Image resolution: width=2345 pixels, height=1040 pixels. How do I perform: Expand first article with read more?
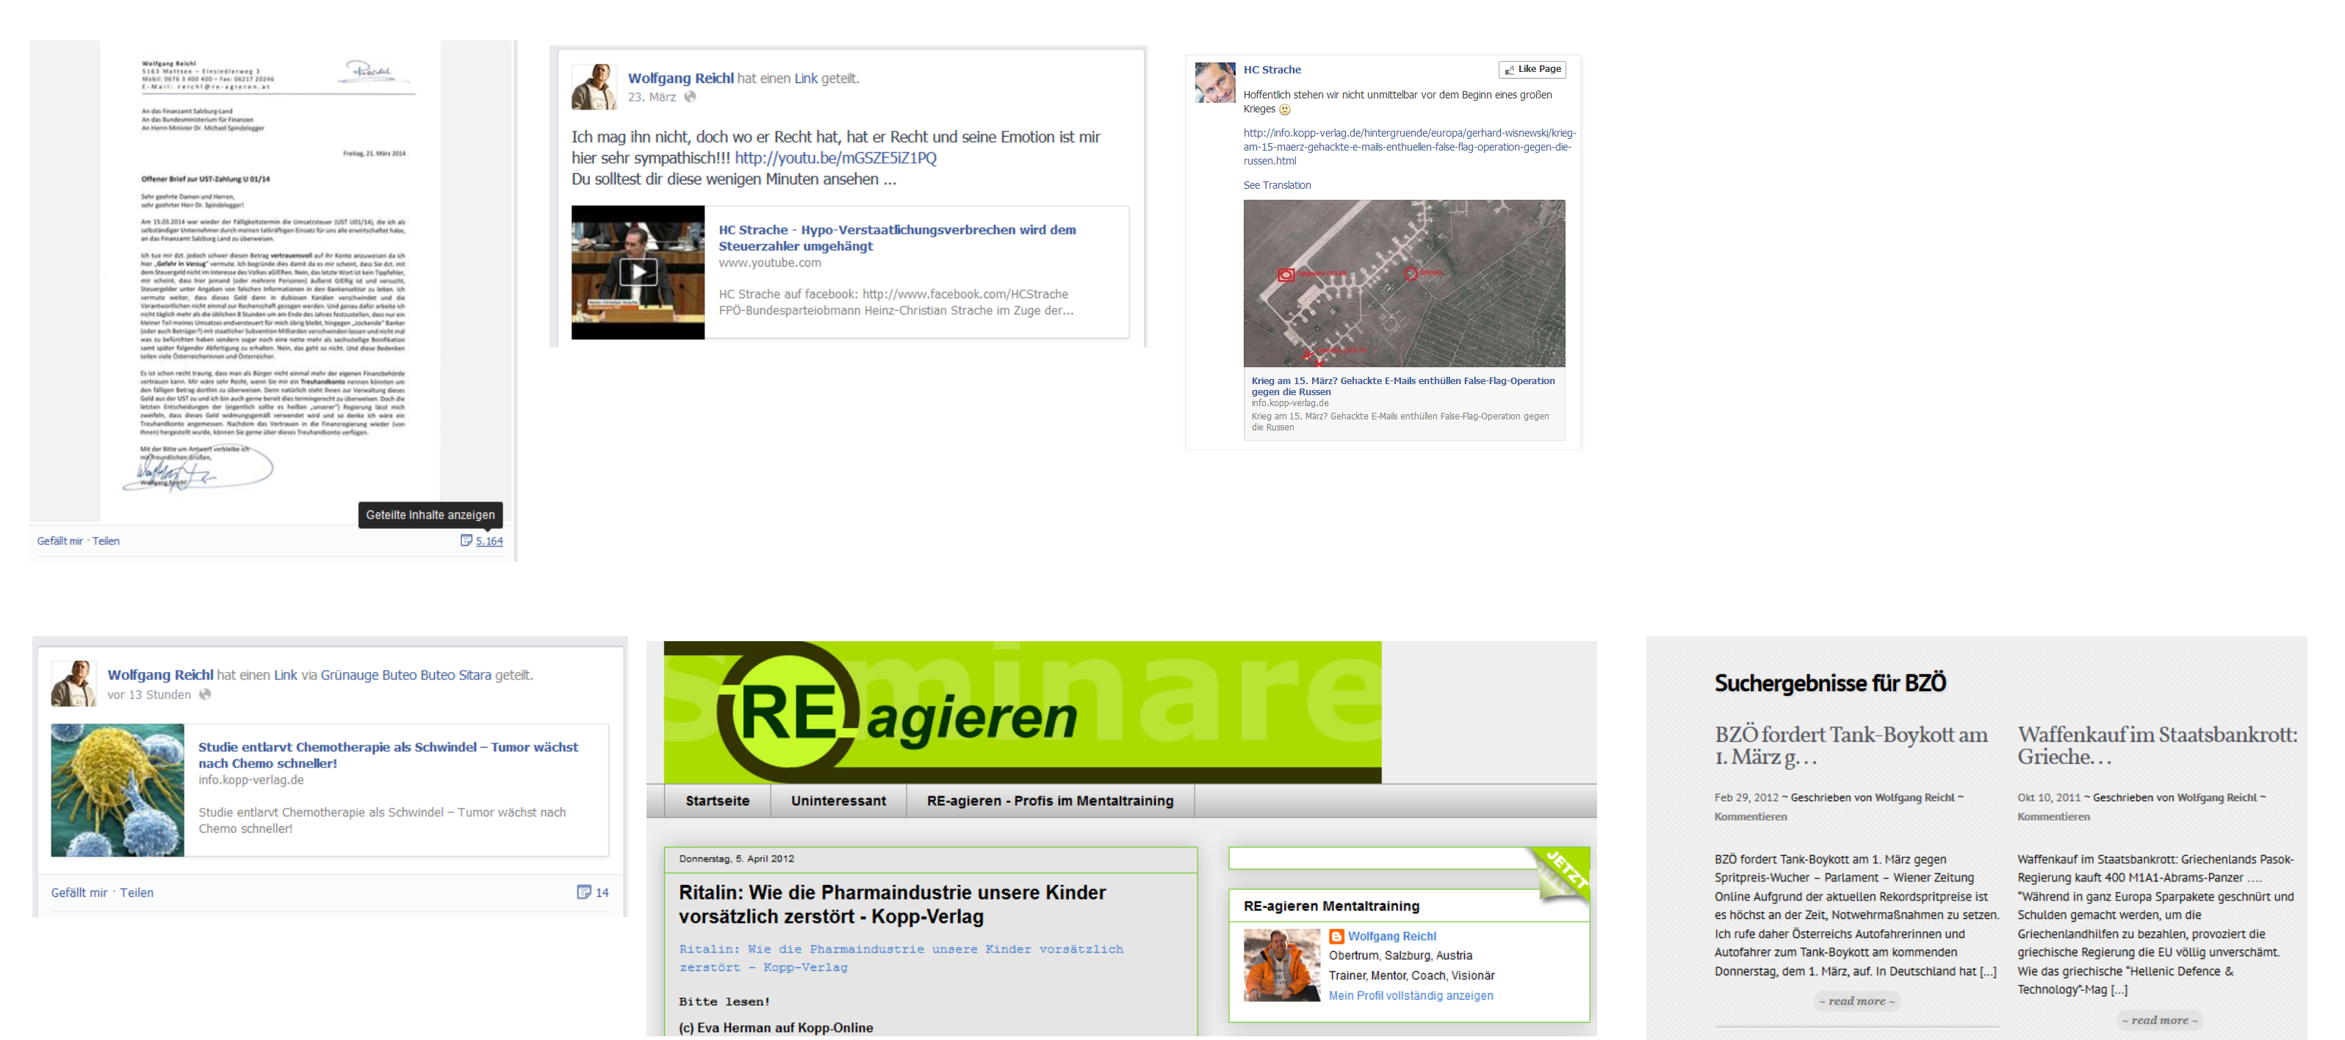coord(1856,1001)
